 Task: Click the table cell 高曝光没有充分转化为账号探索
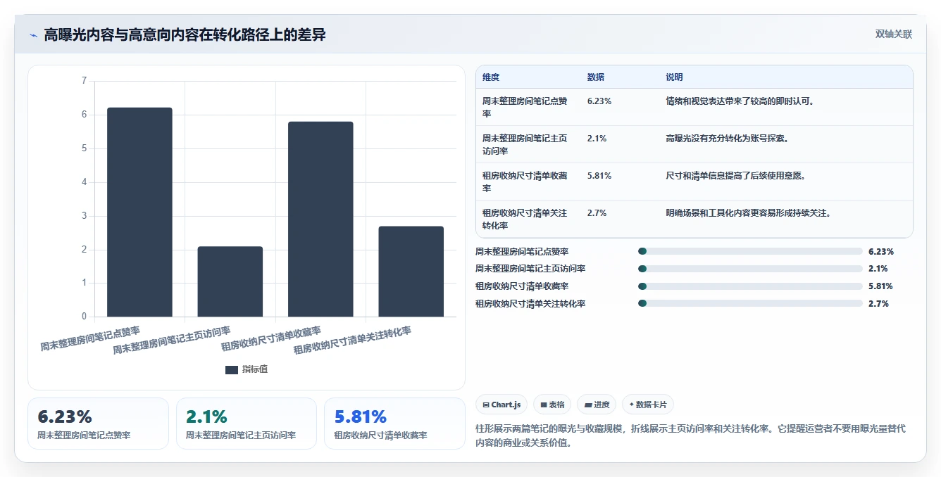click(727, 139)
